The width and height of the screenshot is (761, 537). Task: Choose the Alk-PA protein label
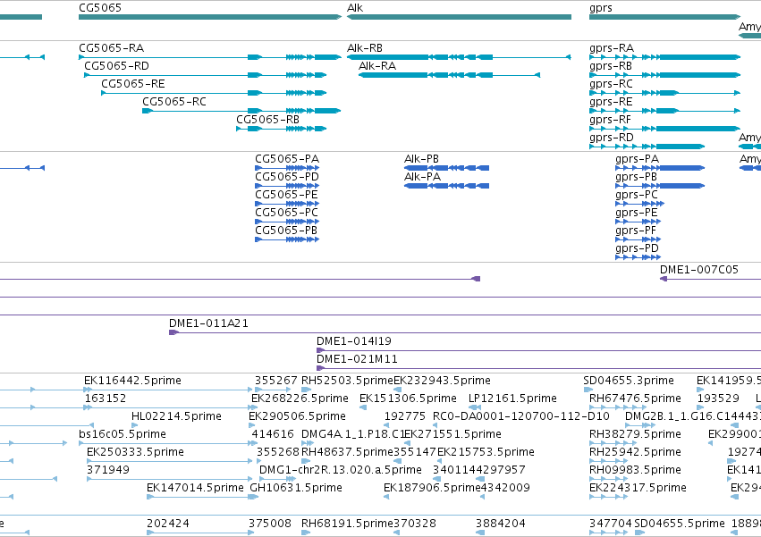coord(422,177)
